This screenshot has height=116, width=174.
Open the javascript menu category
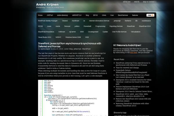point(117,21)
